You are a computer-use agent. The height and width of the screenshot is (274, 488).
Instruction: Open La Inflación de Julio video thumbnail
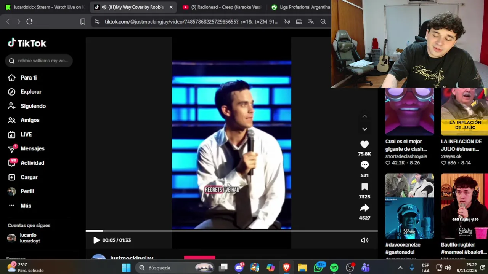(x=464, y=112)
